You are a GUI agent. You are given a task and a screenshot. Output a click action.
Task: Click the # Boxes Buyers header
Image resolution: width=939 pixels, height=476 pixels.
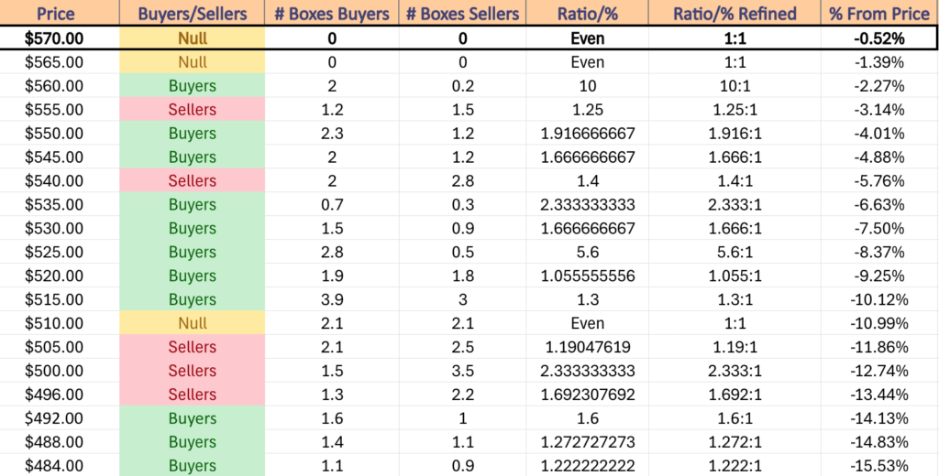click(x=332, y=13)
